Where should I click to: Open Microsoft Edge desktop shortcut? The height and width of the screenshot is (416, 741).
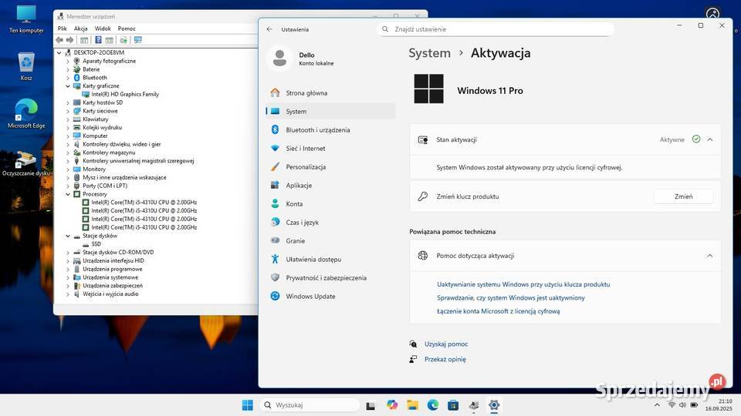26,114
